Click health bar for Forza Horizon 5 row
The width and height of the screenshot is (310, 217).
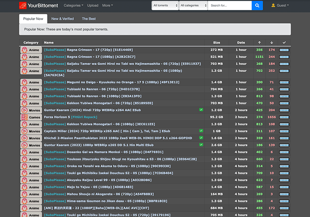point(284,117)
